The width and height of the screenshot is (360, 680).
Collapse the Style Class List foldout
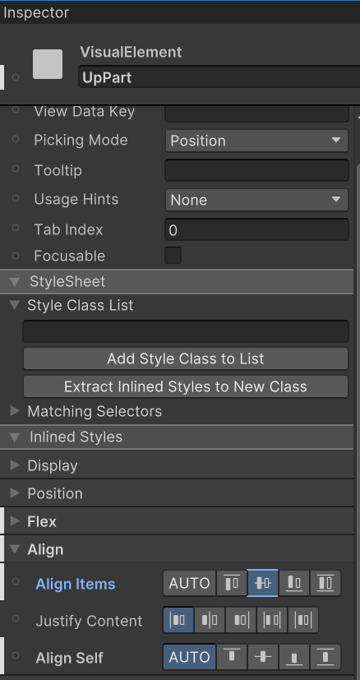coord(15,305)
